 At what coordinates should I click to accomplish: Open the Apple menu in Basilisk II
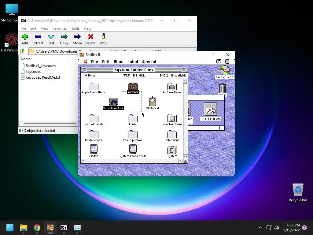pos(86,62)
